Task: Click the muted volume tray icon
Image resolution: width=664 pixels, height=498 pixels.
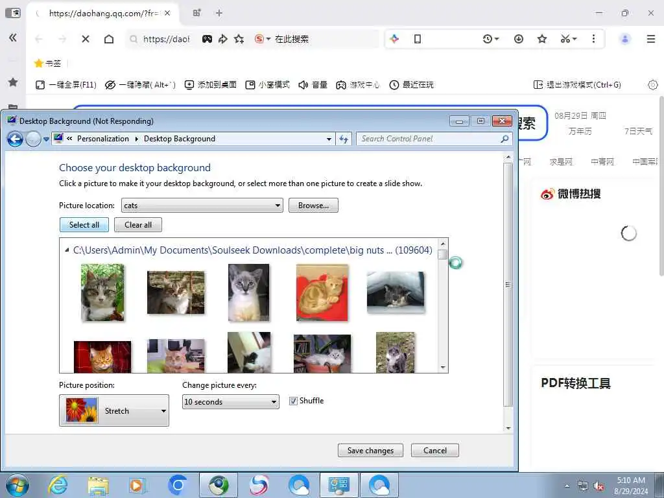Action: [x=599, y=486]
